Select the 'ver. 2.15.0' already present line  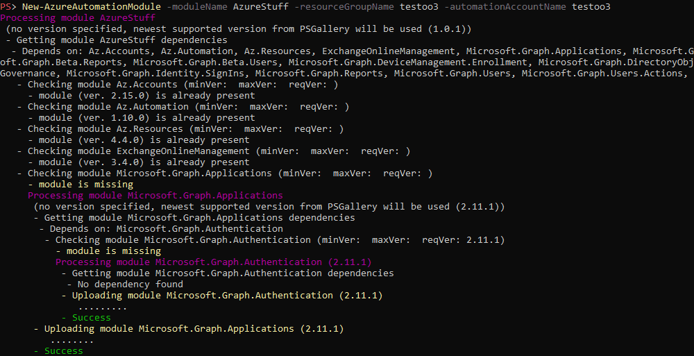tap(146, 95)
